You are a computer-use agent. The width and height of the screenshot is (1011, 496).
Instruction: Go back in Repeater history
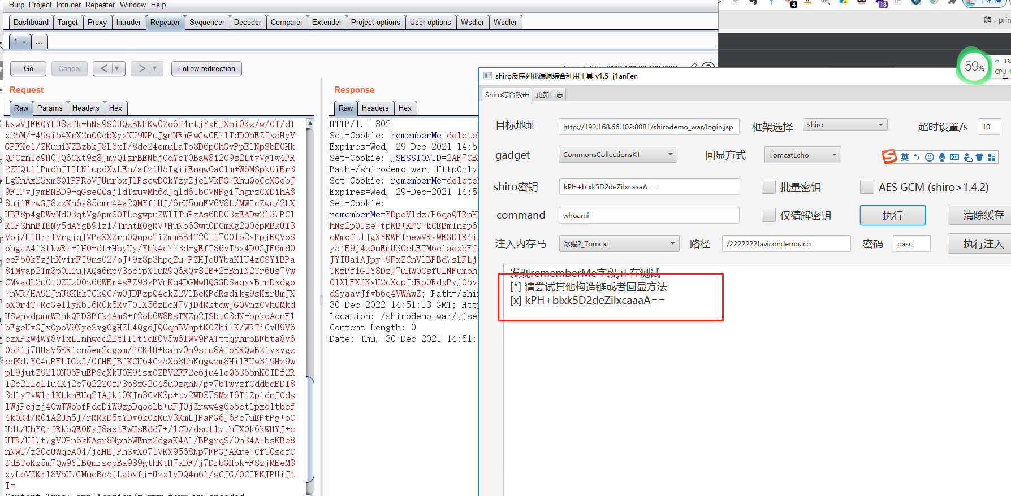click(103, 68)
